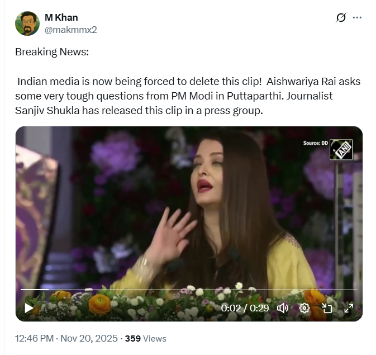The height and width of the screenshot is (355, 376).
Task: Open the Grok explain-post icon
Action: coord(341,17)
